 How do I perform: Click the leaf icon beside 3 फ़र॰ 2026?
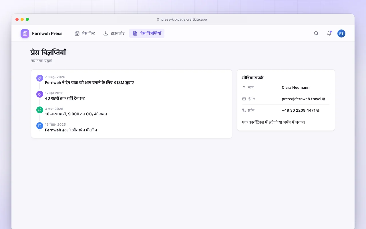(x=40, y=110)
